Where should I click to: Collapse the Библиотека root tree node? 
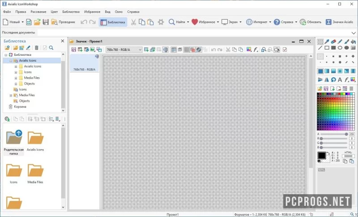point(6,55)
